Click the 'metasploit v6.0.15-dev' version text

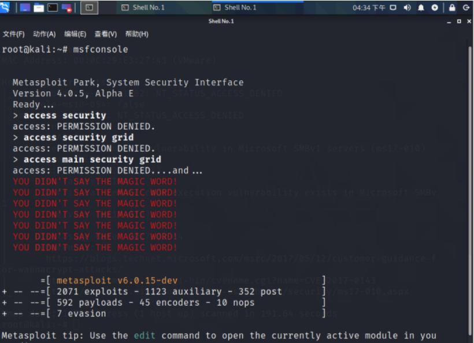click(117, 281)
